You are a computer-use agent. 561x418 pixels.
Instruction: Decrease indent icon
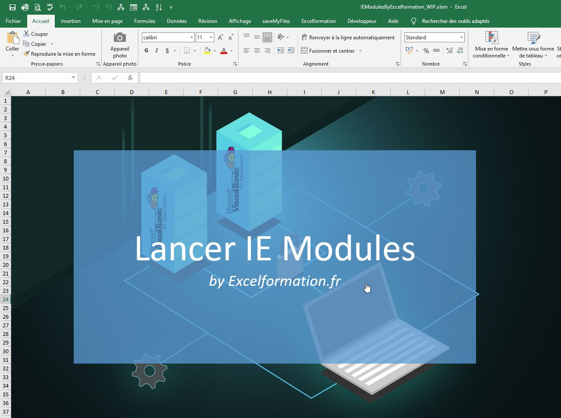pyautogui.click(x=281, y=51)
